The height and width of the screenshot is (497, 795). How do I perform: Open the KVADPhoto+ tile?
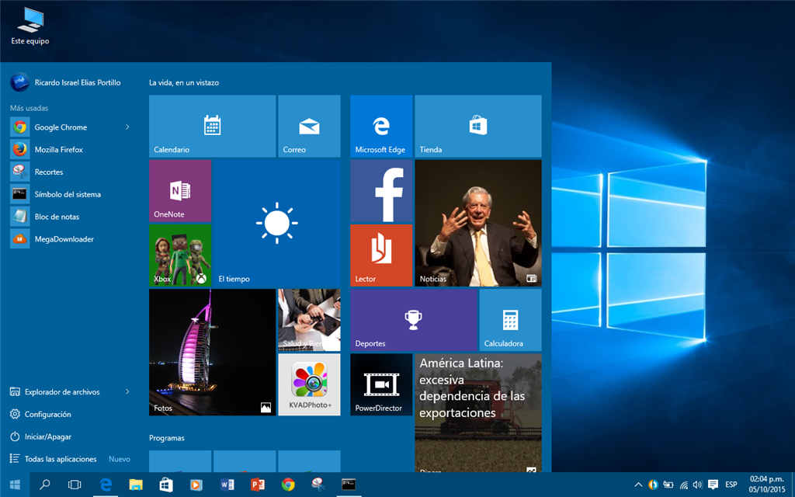[x=309, y=384]
